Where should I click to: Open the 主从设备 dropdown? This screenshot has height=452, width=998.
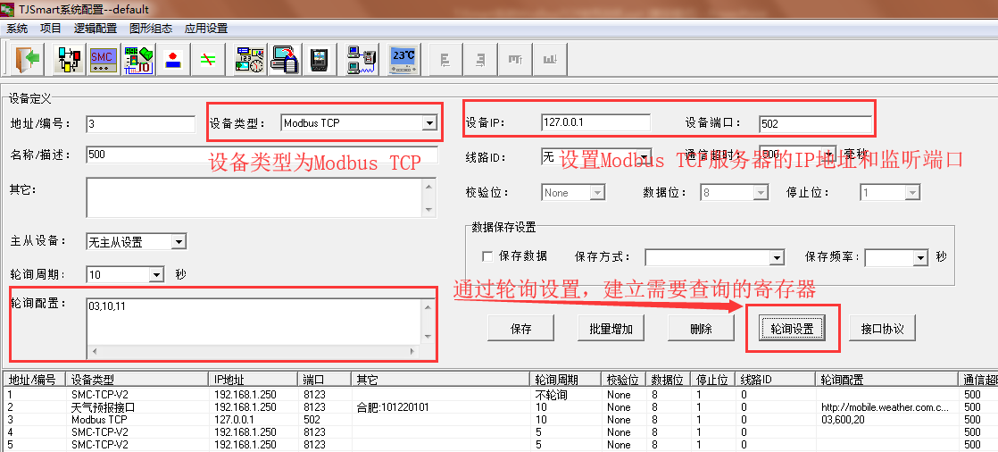[x=179, y=242]
